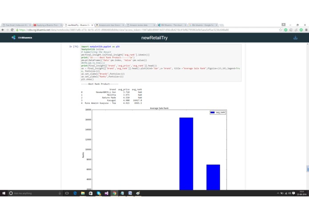Click the Kasugai row in the output table
This screenshot has height=219, width=309.
[111, 100]
